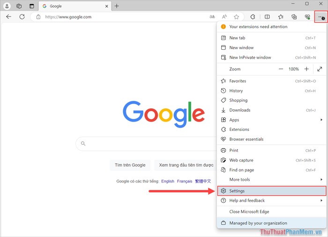
Task: Increase zoom with the plus button
Action: coord(306,69)
